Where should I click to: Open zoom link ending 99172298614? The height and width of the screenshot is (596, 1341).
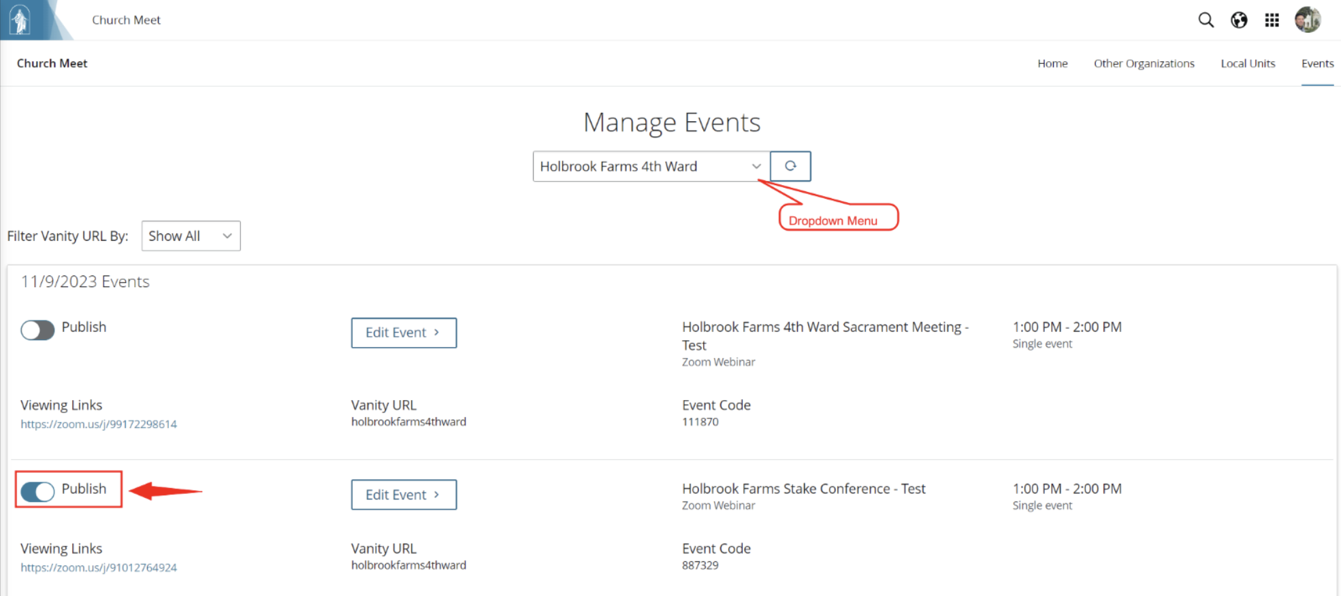[x=99, y=424]
